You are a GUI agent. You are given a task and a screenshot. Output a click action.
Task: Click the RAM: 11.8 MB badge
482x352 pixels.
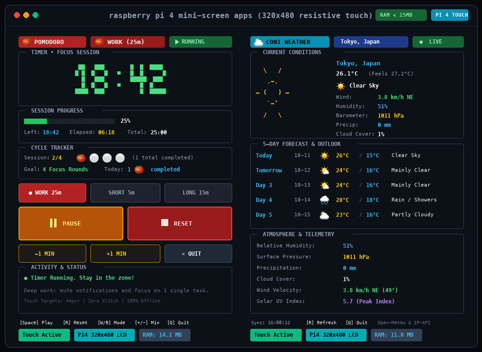[x=396, y=335]
